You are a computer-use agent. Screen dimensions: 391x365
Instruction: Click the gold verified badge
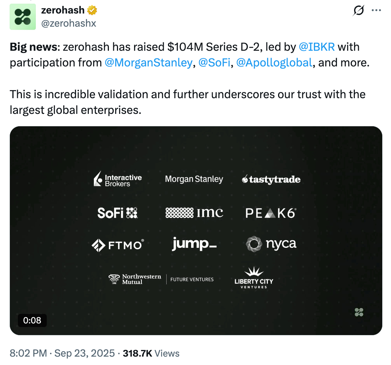pos(92,11)
